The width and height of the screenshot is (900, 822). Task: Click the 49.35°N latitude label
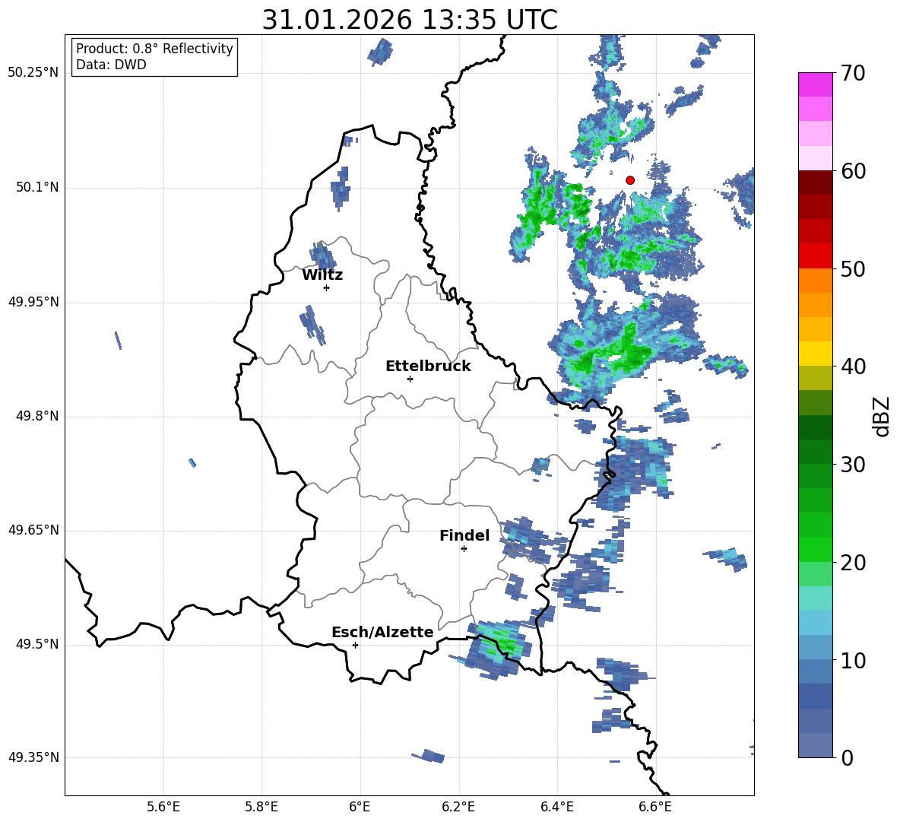(x=33, y=757)
